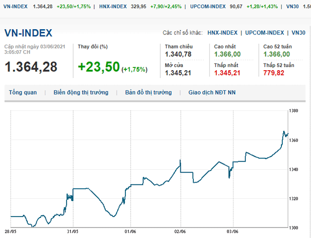Viewport: 311px width, 238px height.
Task: Click the 1320 label on price axis
Action: click(x=294, y=198)
